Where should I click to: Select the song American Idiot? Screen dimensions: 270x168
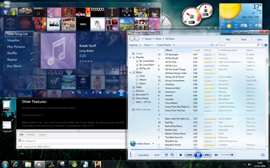point(173,88)
